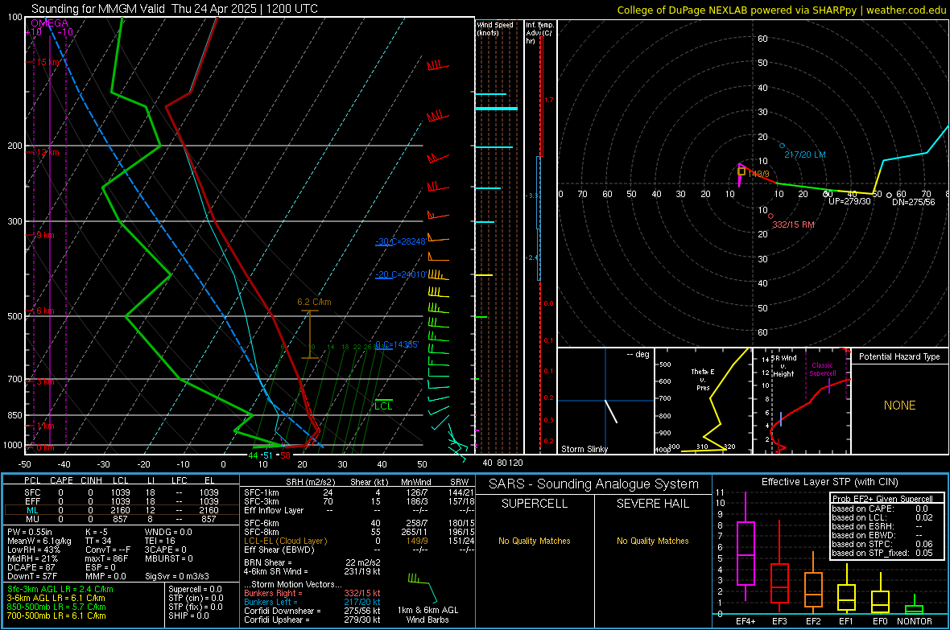Click the Theta-E v. Pres chart label

703,379
